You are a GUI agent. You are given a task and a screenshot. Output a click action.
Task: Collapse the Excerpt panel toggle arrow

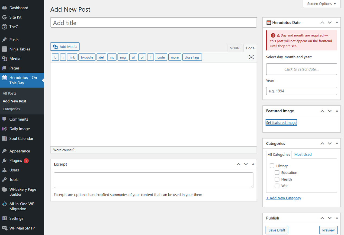(x=253, y=164)
